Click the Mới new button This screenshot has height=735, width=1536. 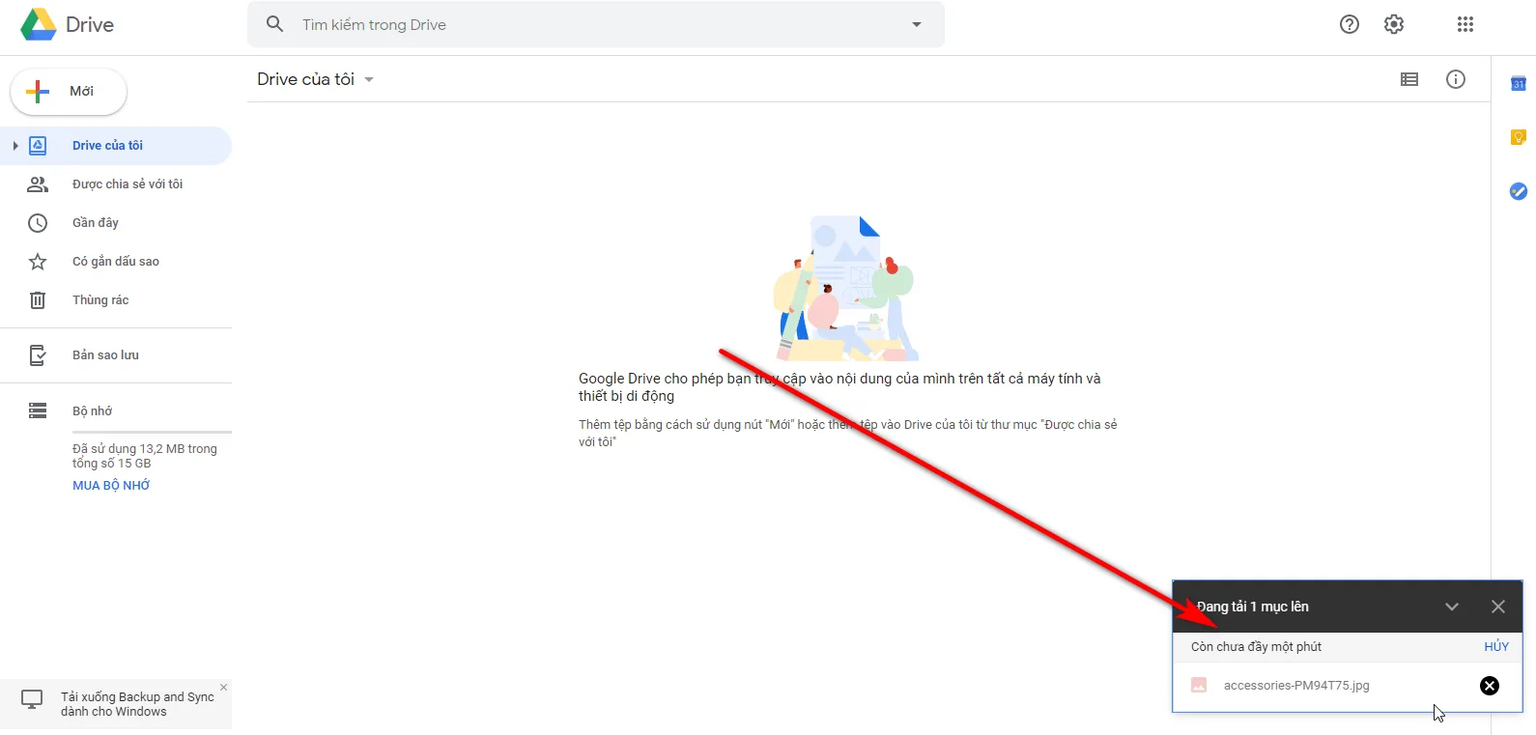pyautogui.click(x=69, y=92)
